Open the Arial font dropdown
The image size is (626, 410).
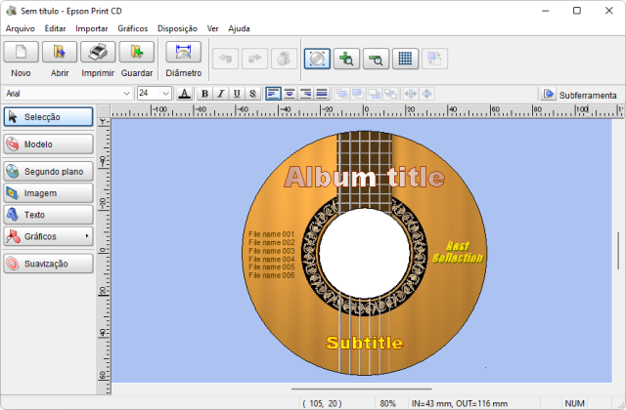click(x=126, y=94)
